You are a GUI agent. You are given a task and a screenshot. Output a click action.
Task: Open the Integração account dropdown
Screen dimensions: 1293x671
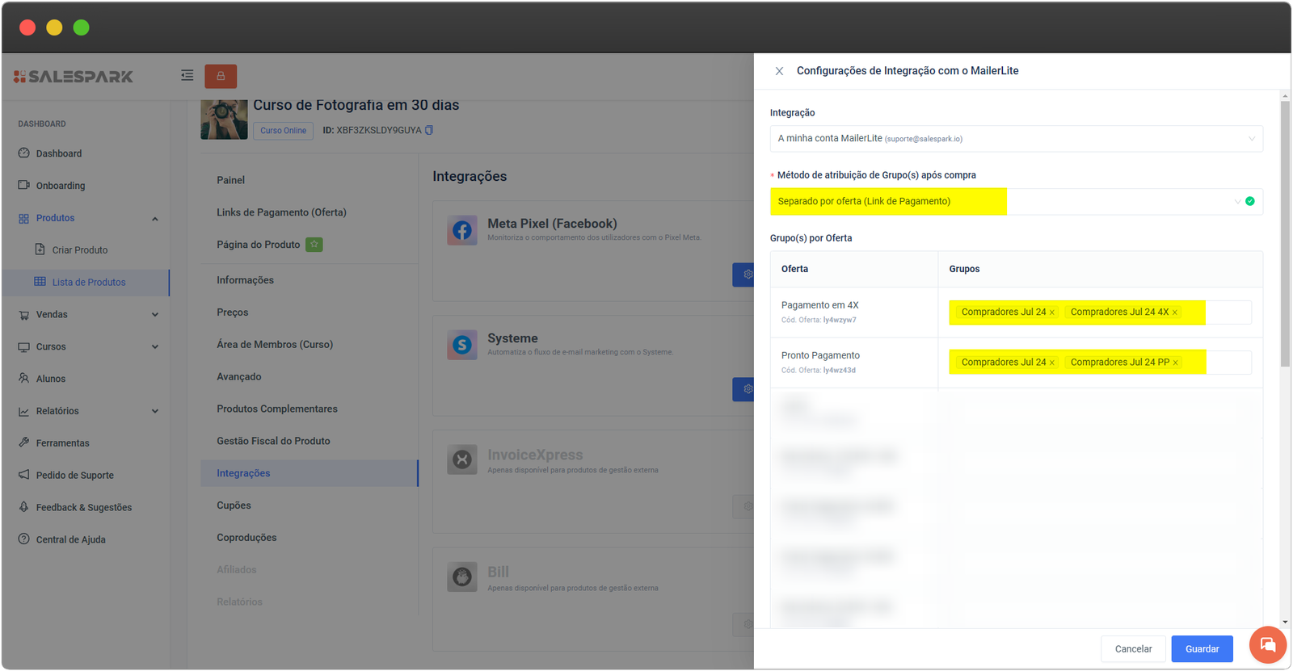1016,139
